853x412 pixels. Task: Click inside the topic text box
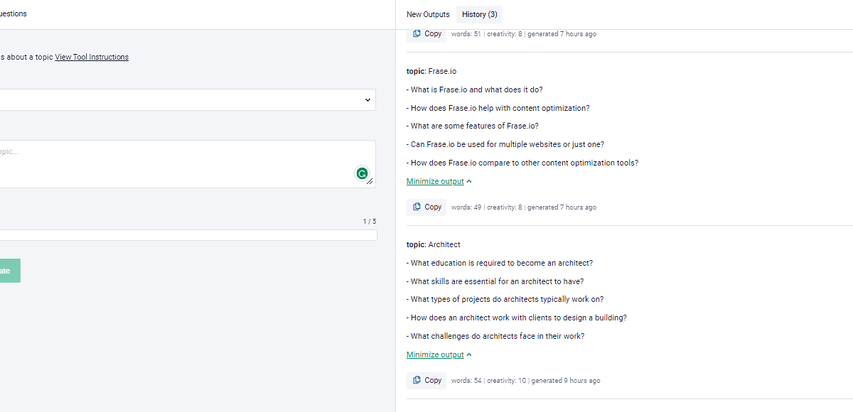coord(178,160)
